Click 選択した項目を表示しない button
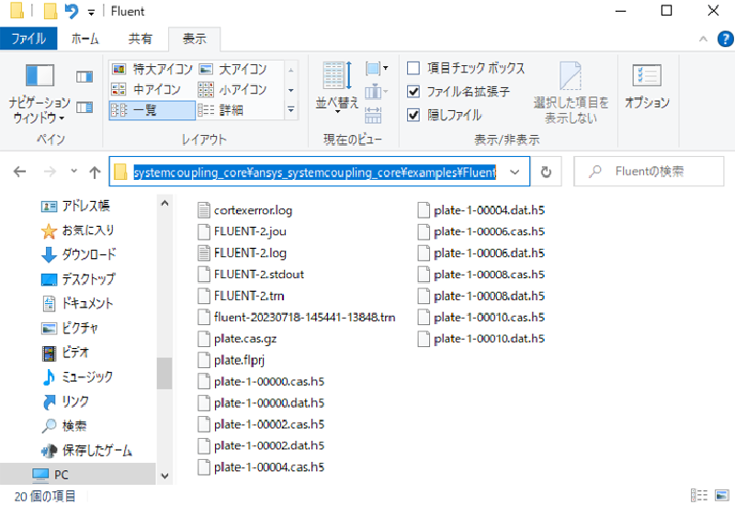Screen dimensions: 735x505 tap(571, 92)
